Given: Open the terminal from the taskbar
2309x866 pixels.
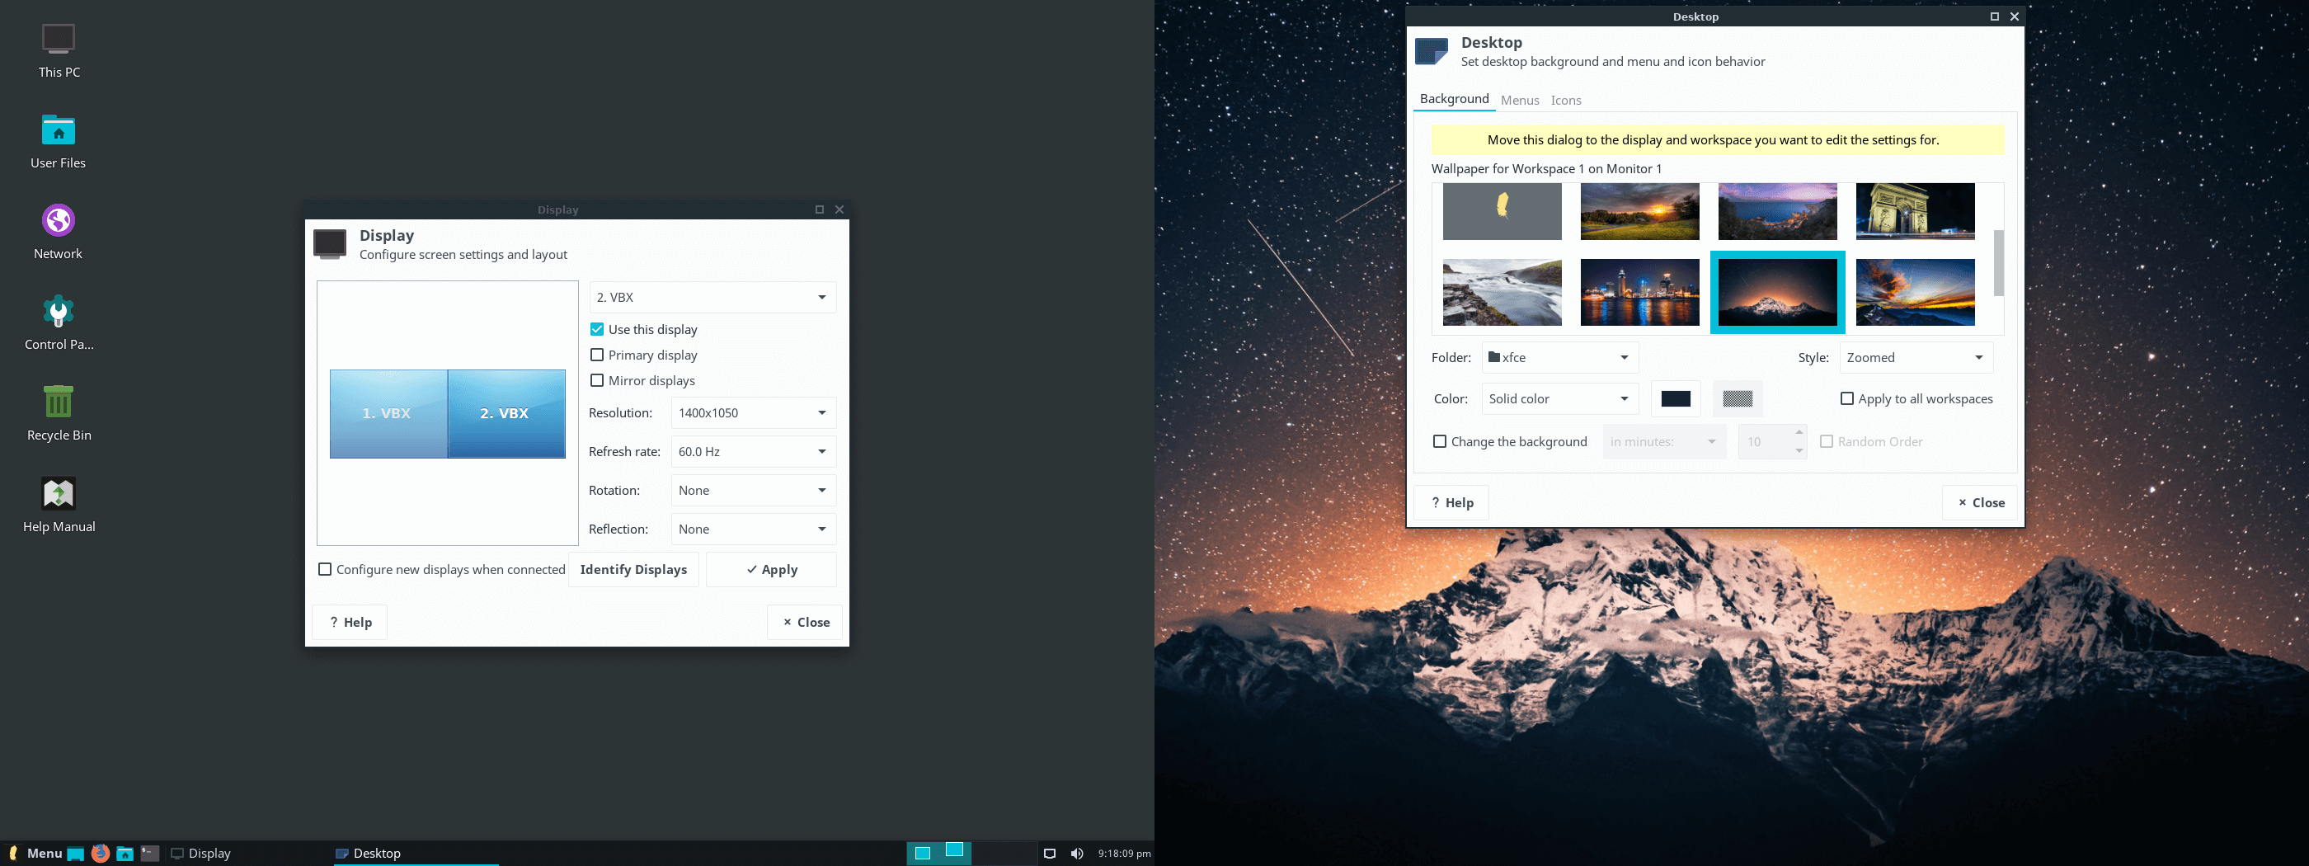Looking at the screenshot, I should click(150, 854).
